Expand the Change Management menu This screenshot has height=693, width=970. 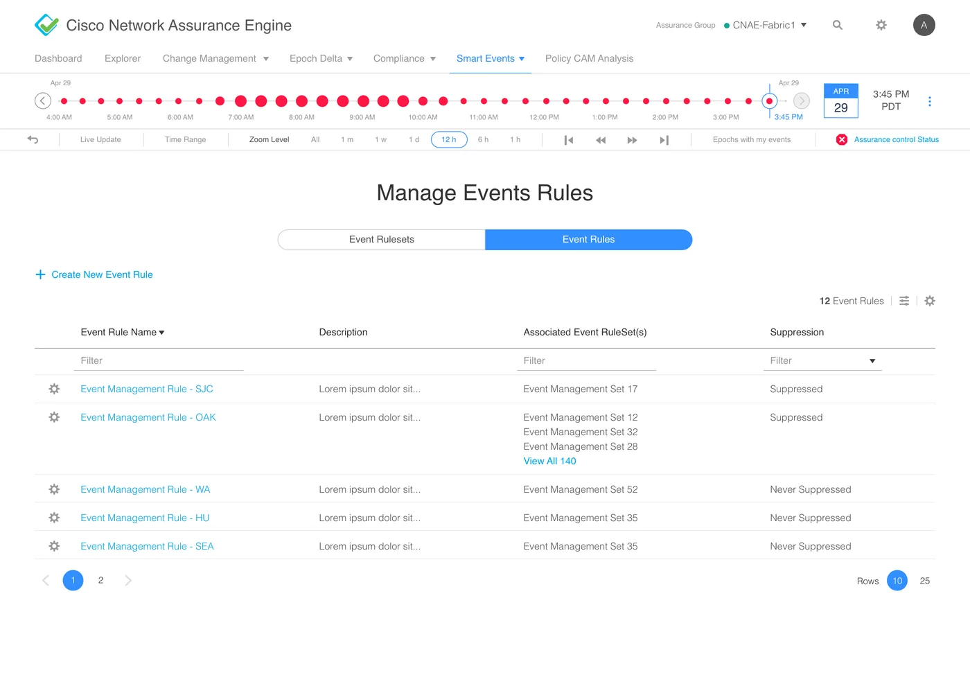coord(215,59)
